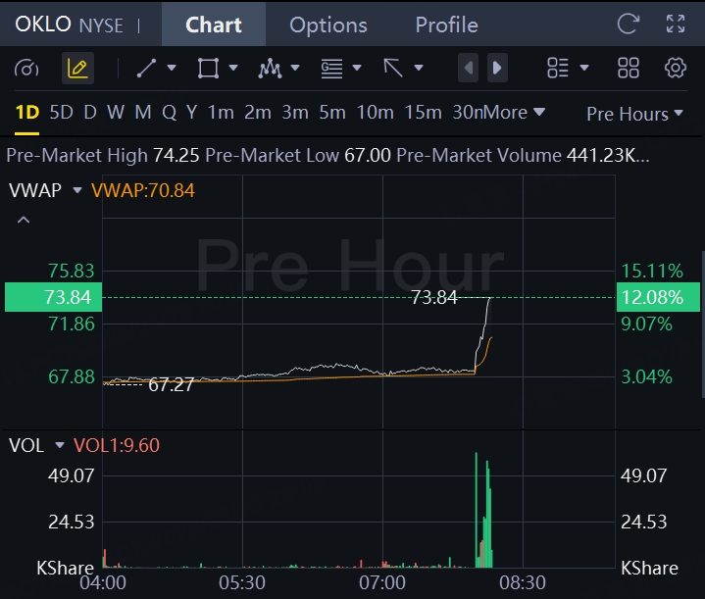The width and height of the screenshot is (705, 599).
Task: Step chart back with left arrow
Action: pyautogui.click(x=468, y=68)
